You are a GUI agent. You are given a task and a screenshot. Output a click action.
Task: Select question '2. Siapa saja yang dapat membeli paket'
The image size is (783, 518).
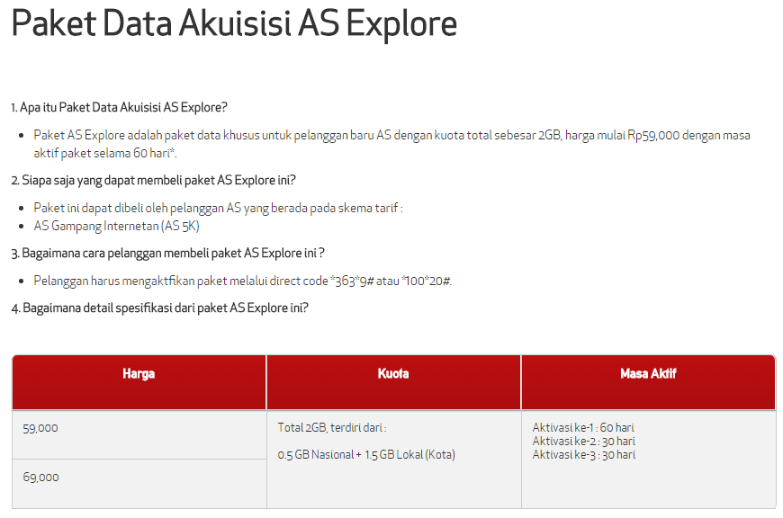[x=153, y=180]
